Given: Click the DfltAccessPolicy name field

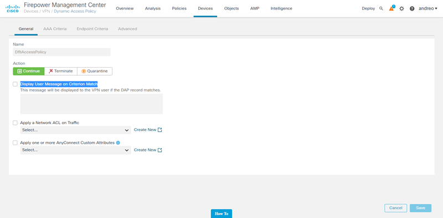Looking at the screenshot, I should pos(61,52).
